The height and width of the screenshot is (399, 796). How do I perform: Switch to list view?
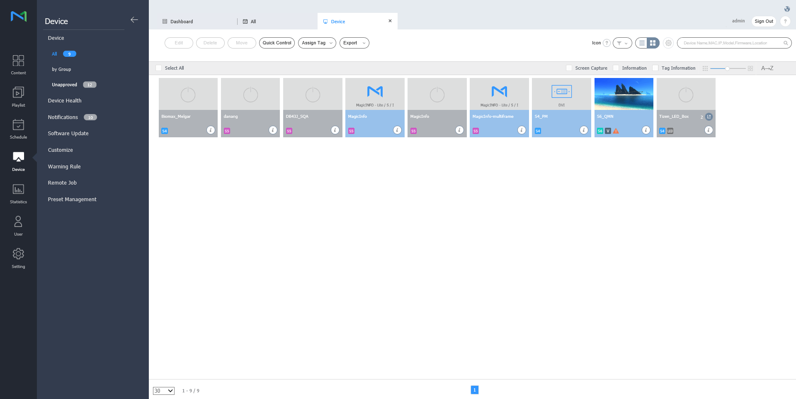[642, 43]
